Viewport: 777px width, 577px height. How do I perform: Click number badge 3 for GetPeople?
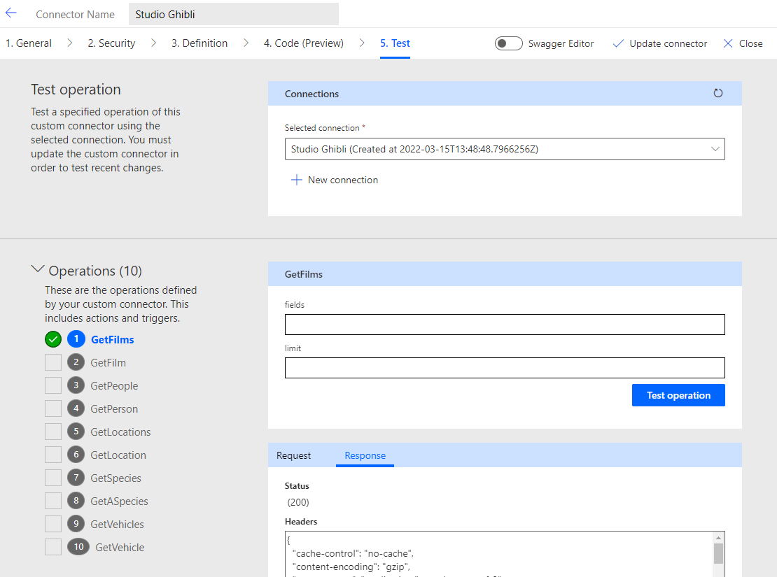[76, 385]
